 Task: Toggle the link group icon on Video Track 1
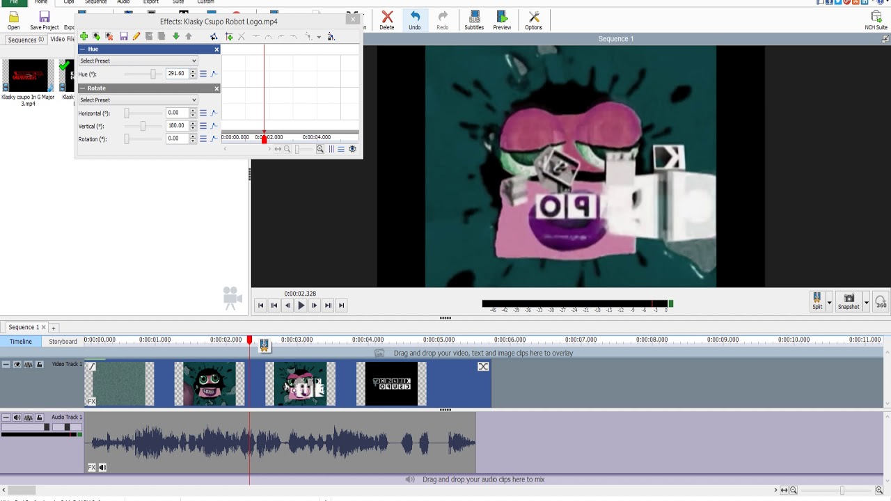tap(29, 365)
